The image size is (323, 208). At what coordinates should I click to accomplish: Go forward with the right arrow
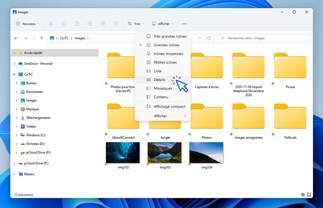coord(25,38)
